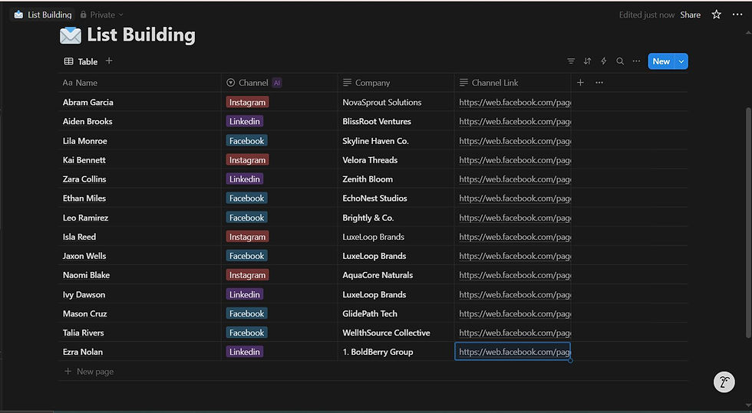752x413 pixels.
Task: Open Lila Monroe's channel link URL
Action: tap(515, 141)
